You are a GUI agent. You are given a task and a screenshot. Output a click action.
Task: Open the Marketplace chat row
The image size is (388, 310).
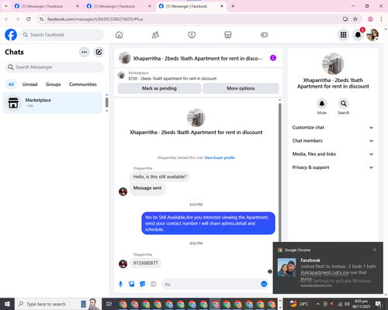53,103
